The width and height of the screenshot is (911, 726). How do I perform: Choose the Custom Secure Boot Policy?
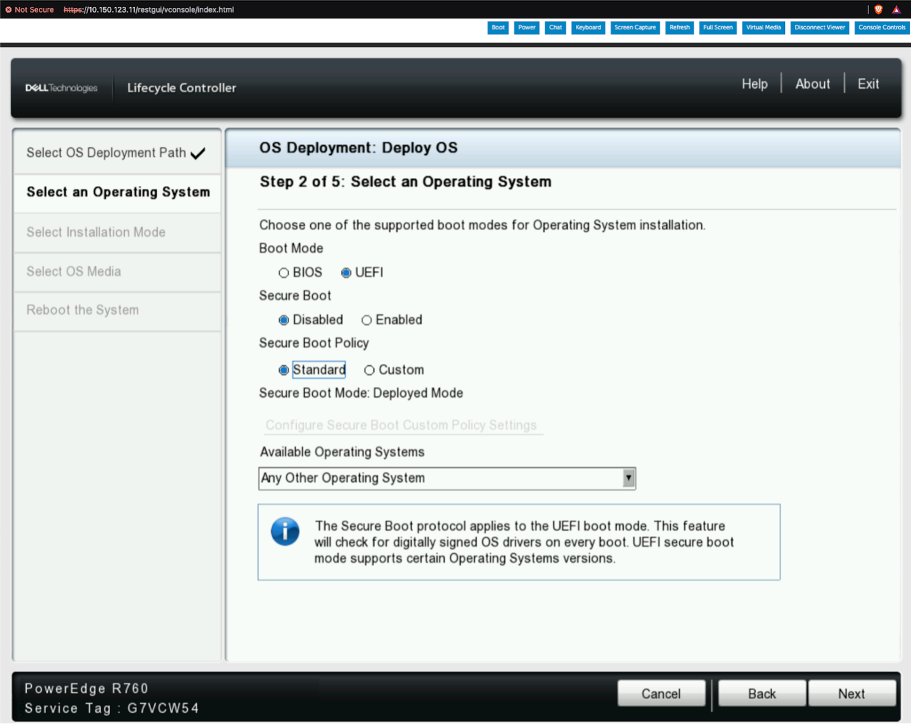click(x=369, y=370)
